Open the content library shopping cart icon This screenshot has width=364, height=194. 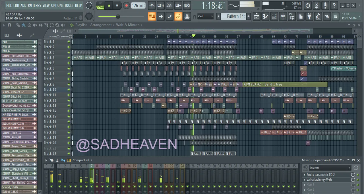pyautogui.click(x=336, y=16)
